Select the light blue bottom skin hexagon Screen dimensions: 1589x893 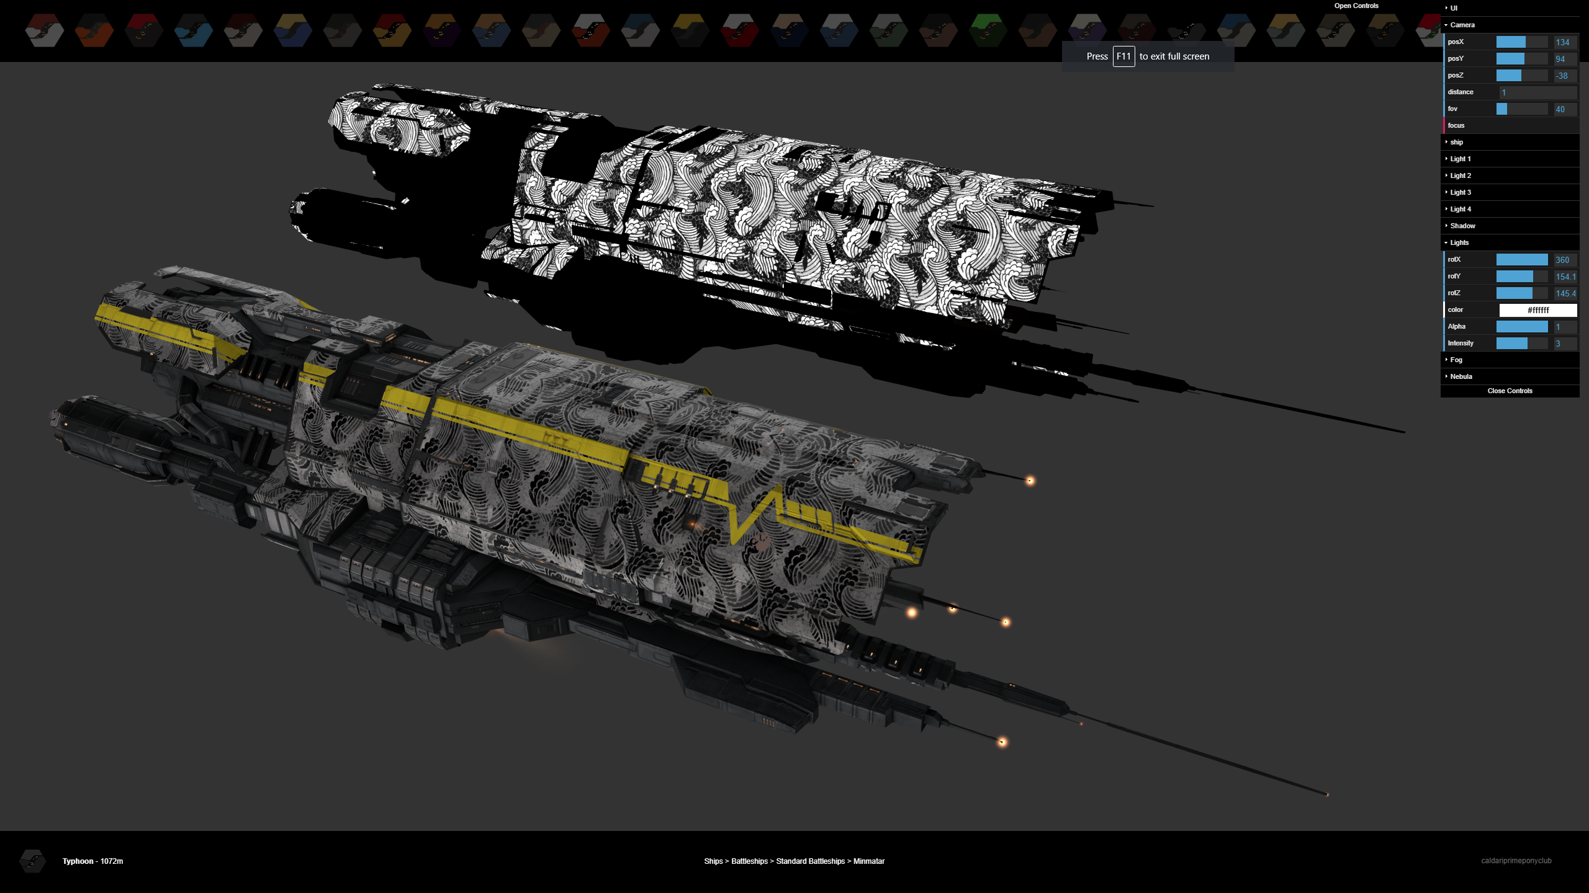tap(194, 30)
